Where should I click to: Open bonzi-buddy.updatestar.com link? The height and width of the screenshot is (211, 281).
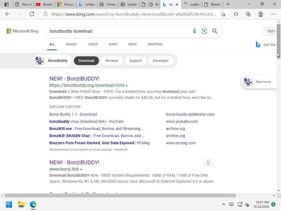point(190,114)
